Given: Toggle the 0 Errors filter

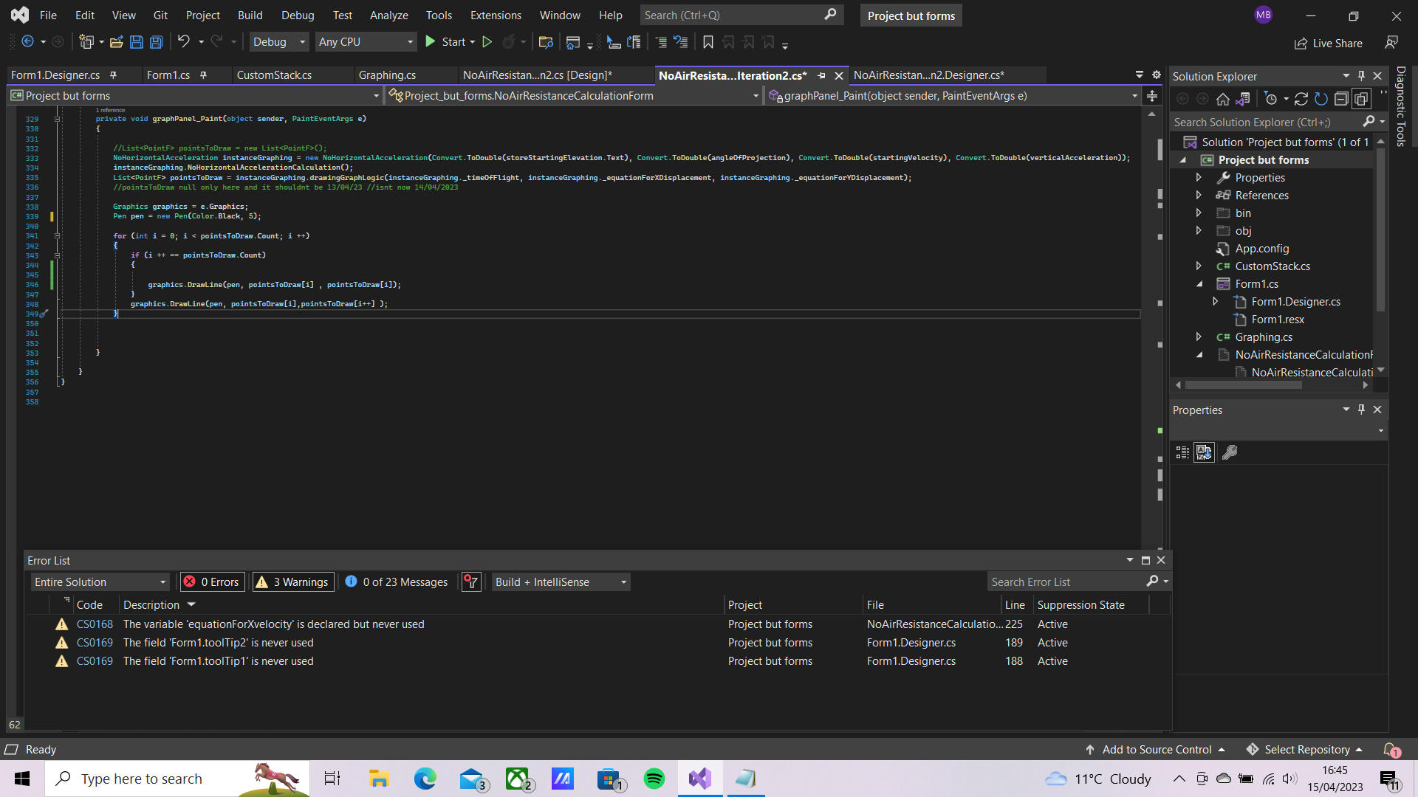Looking at the screenshot, I should [x=212, y=582].
